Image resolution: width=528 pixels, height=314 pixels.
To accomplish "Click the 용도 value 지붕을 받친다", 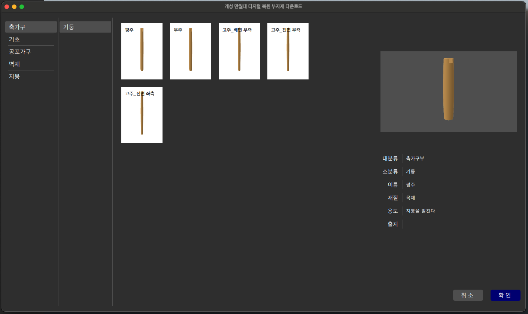I will coord(420,211).
